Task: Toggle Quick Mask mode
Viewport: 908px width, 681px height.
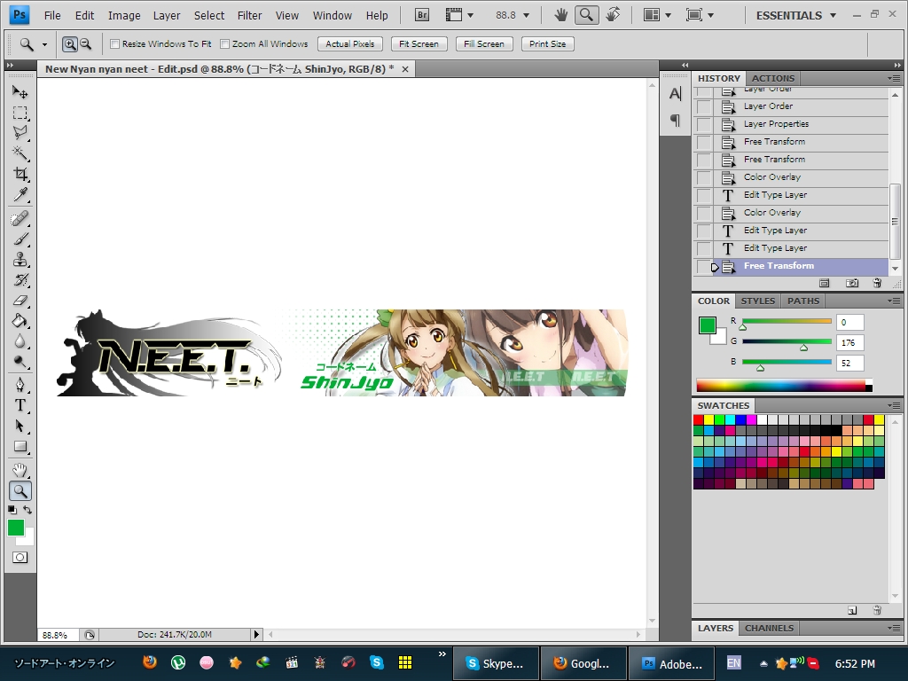Action: 20,558
